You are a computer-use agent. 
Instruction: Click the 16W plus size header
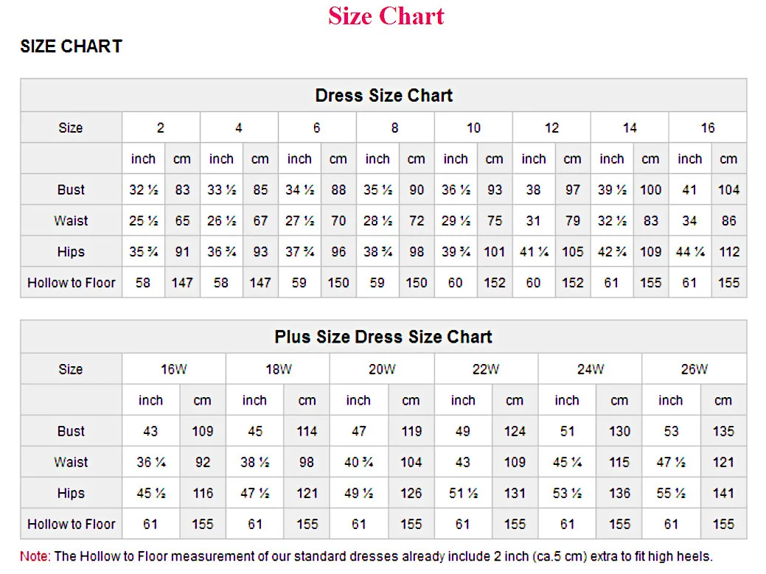point(174,370)
